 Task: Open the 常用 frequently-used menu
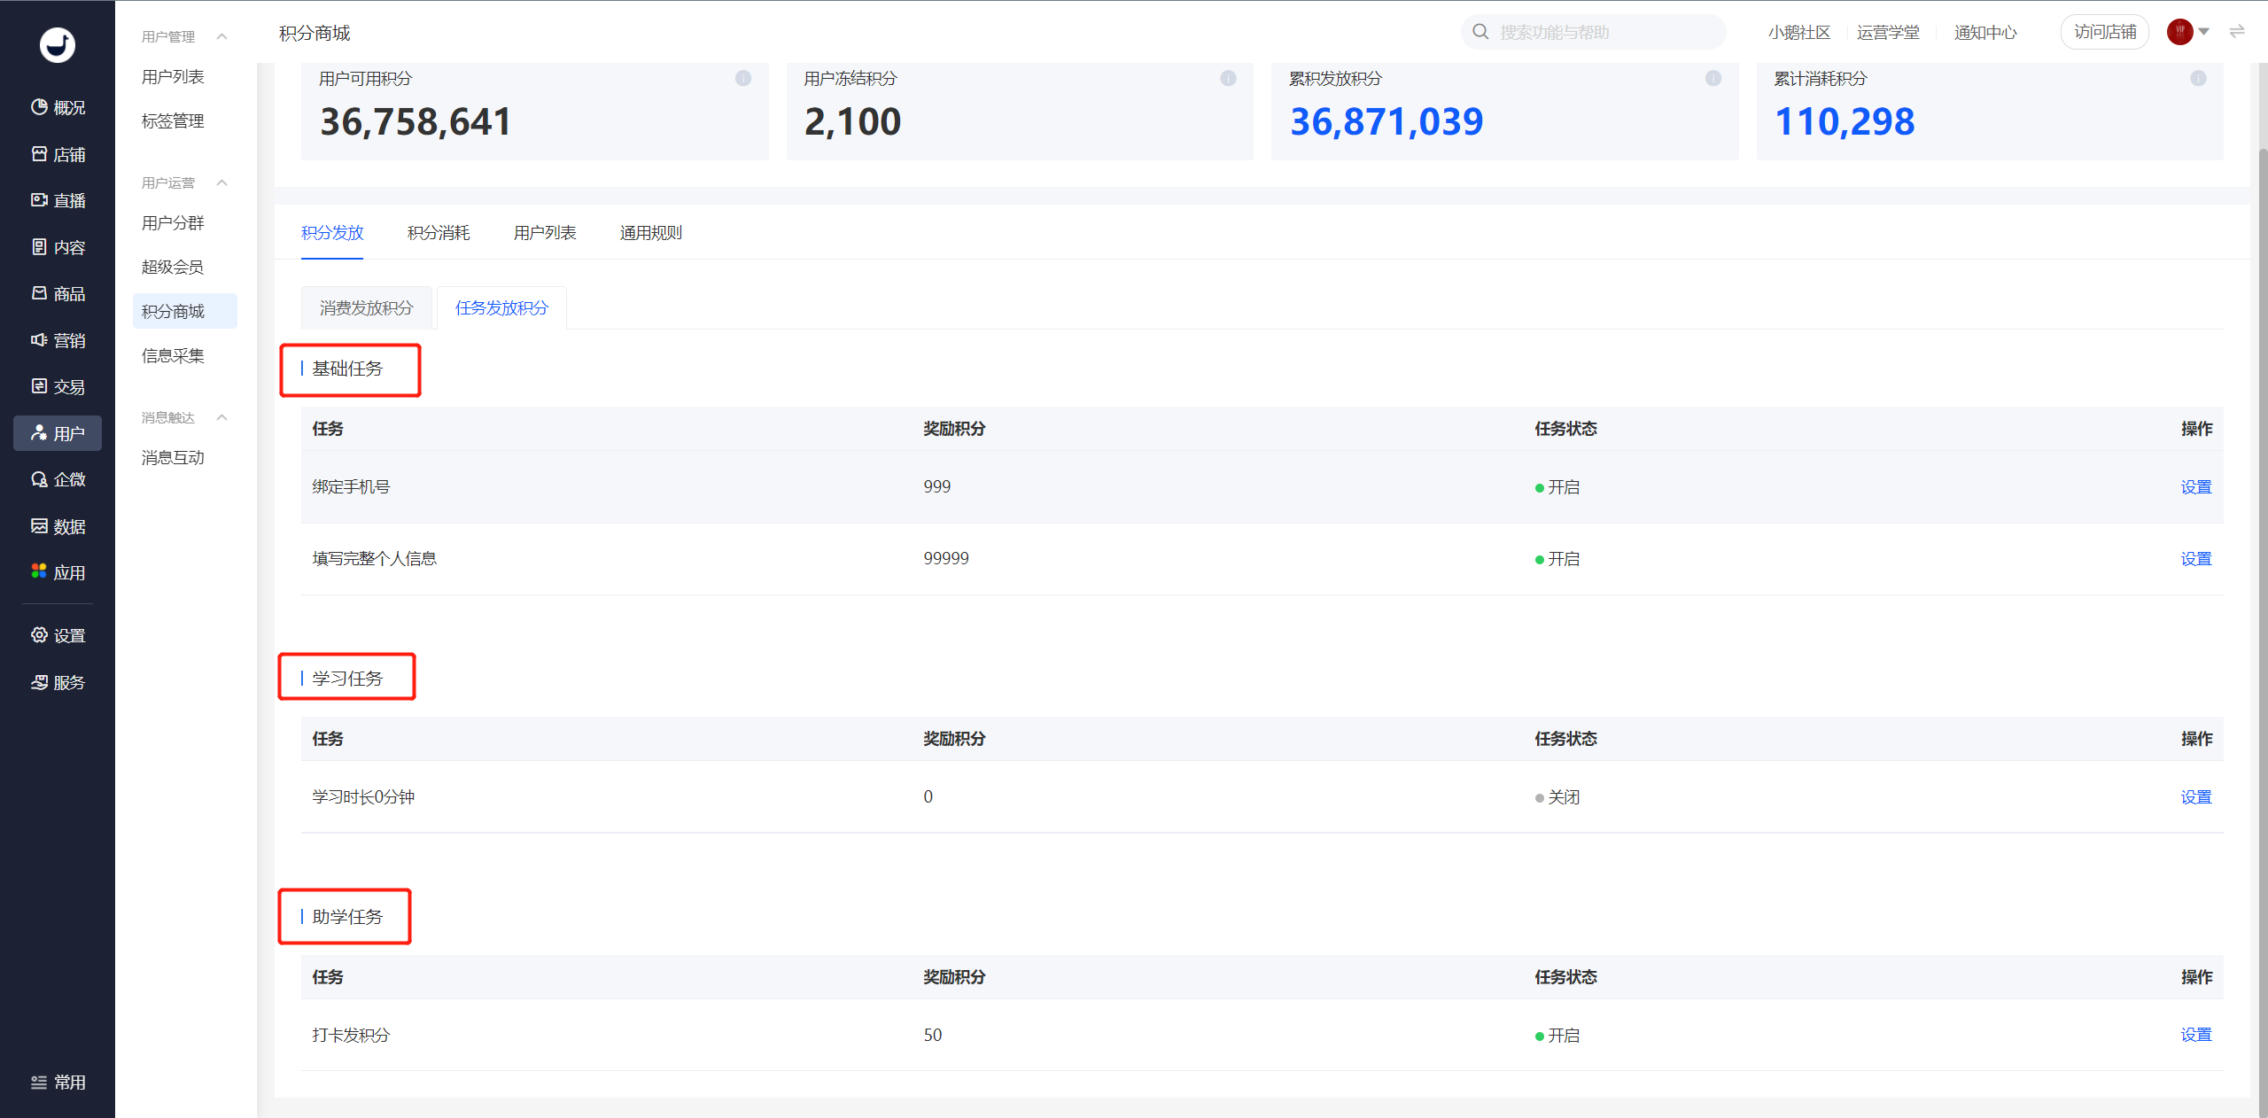[58, 1082]
